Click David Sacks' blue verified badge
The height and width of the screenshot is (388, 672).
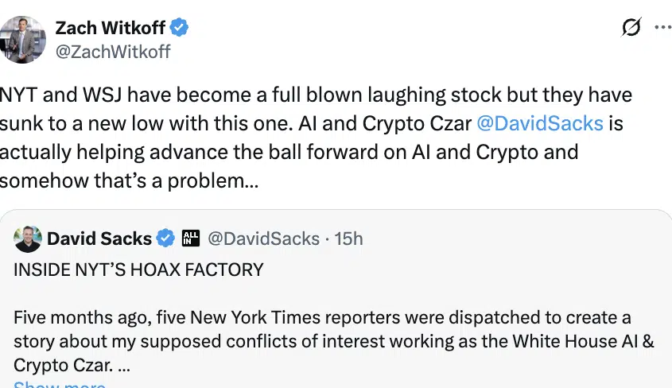165,238
